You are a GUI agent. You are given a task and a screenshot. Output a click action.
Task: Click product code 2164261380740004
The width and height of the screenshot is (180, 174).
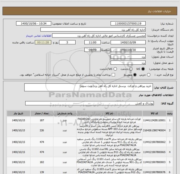[x=154, y=130]
